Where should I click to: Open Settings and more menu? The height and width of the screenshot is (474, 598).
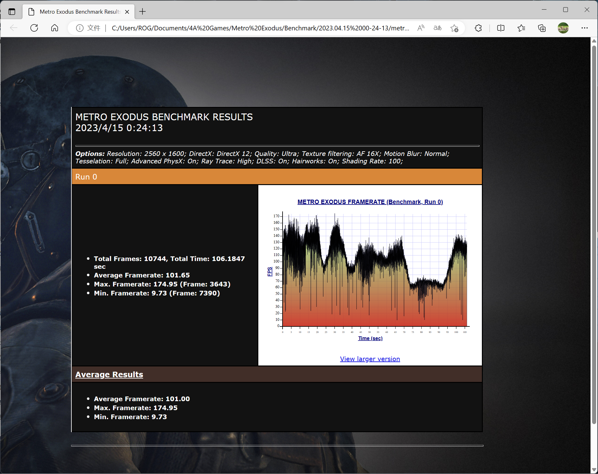pyautogui.click(x=585, y=28)
